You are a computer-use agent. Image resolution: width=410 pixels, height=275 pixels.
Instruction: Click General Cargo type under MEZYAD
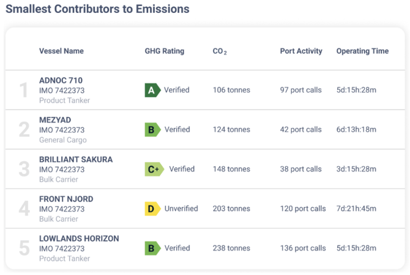tap(63, 140)
